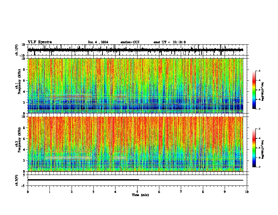This screenshot has width=278, height=215.
Task: Select the "start UT = 22:10:0" text
Action: coord(170,42)
